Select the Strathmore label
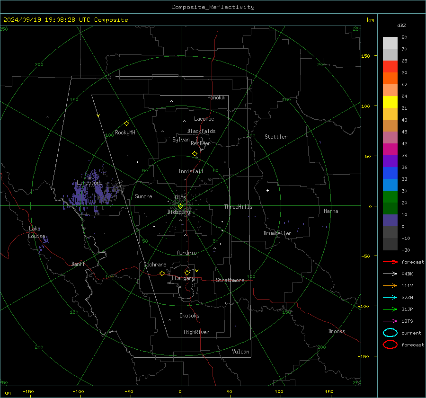This screenshot has height=398, width=426. [x=230, y=280]
